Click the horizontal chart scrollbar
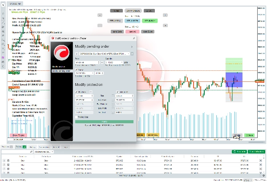The image size is (267, 182). pyautogui.click(x=256, y=142)
